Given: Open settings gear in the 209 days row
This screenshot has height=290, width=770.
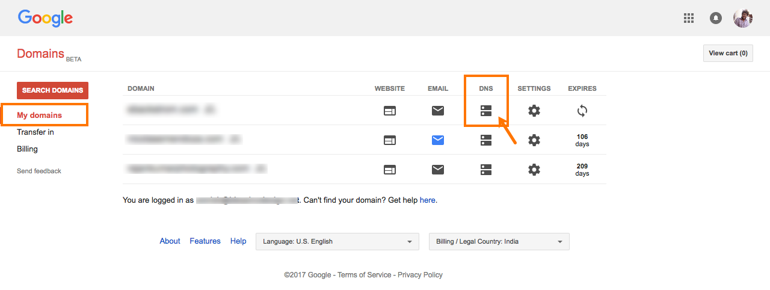Looking at the screenshot, I should pos(534,170).
